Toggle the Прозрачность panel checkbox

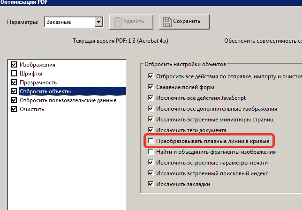pos(14,82)
